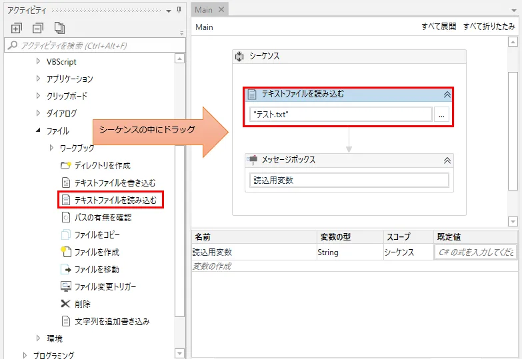Image resolution: width=522 pixels, height=359 pixels.
Task: Click the activities list scroll up arrow
Action: 179,59
